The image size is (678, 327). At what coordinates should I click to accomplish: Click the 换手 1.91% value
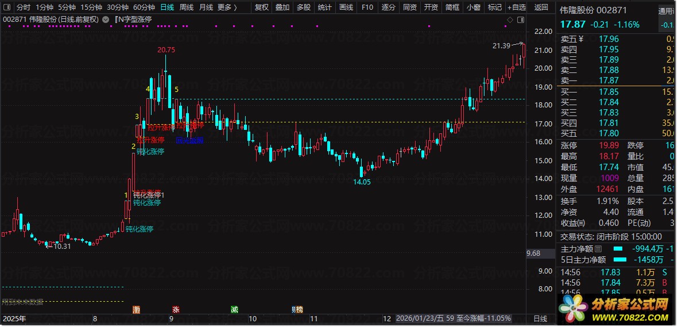point(608,201)
